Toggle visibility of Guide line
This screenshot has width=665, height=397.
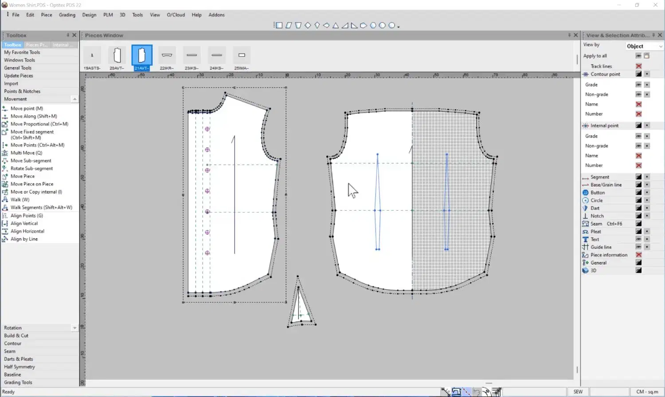tap(638, 247)
